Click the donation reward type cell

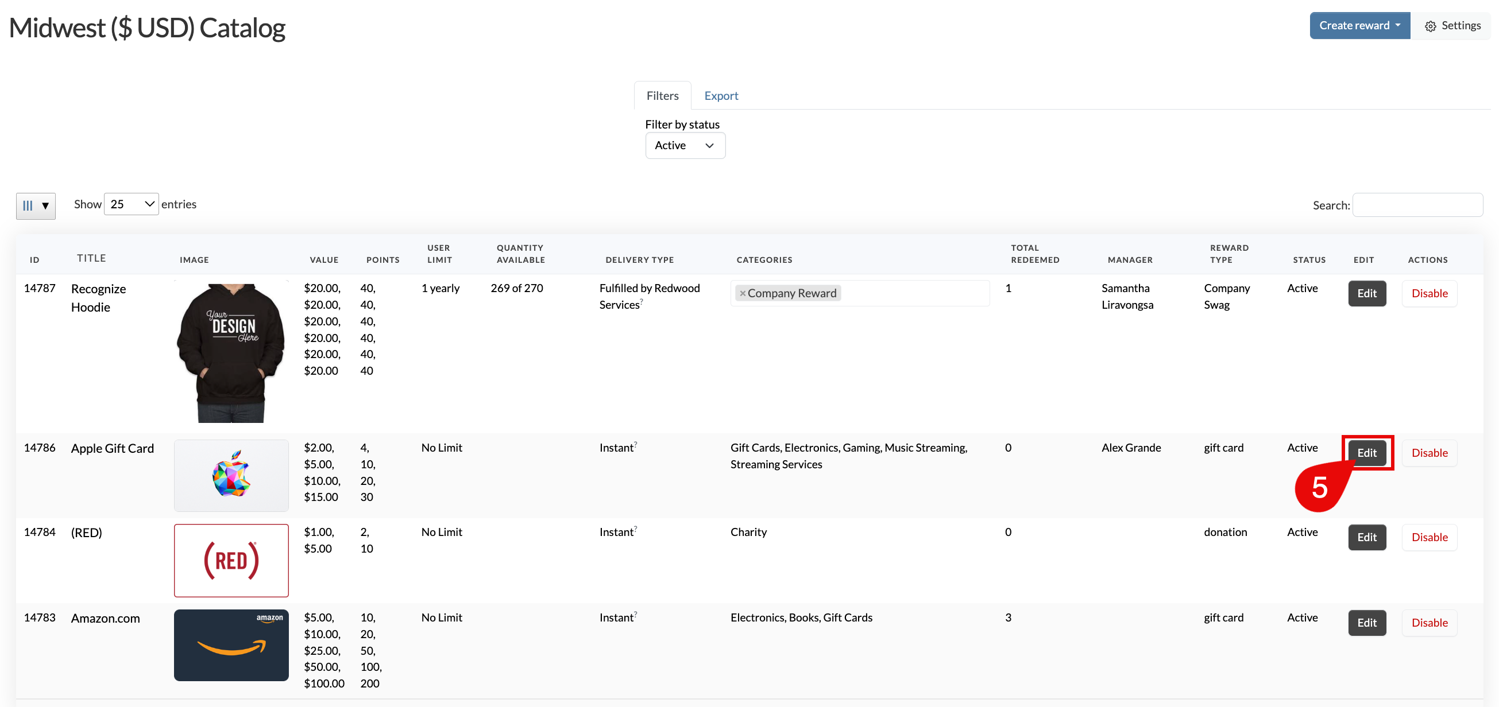[x=1225, y=532]
